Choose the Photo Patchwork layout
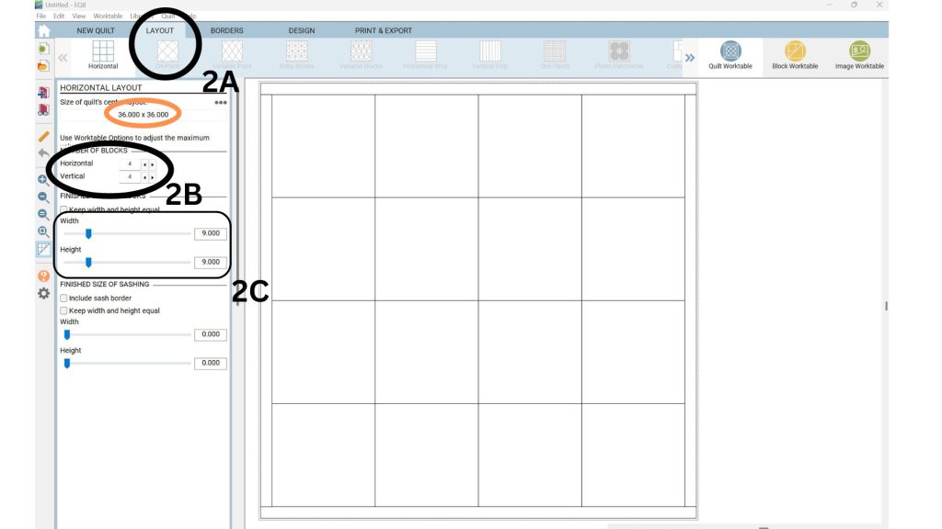942x529 pixels. 618,54
